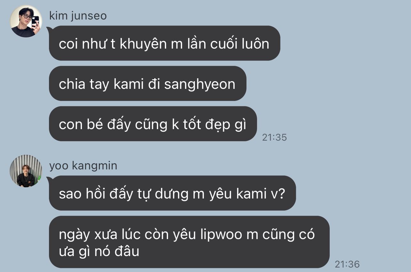Screen dimensions: 411x272
Task: Select the message "con bé đấy cũng k tốt đẹp gì"
Action: [x=153, y=124]
